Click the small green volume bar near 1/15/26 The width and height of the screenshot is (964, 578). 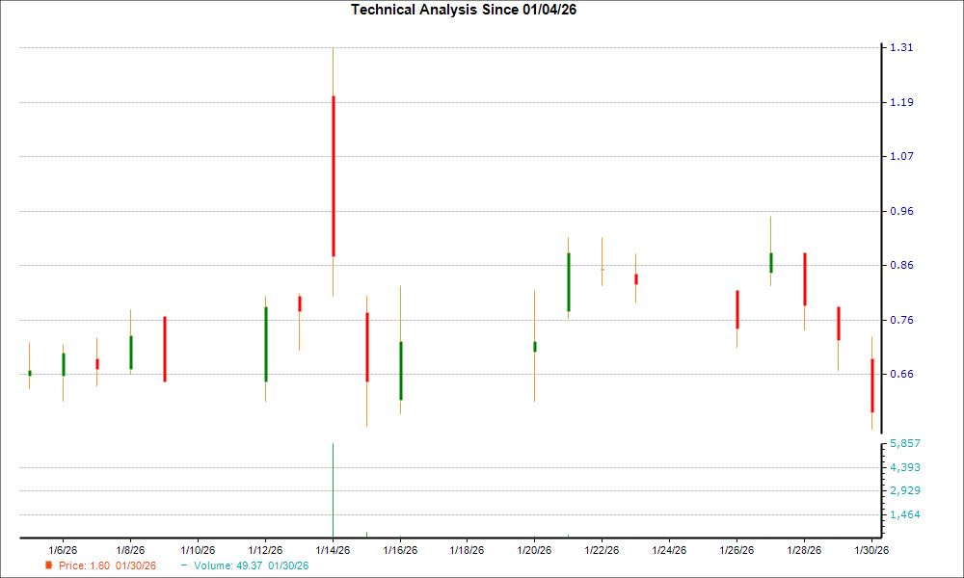pyautogui.click(x=367, y=532)
